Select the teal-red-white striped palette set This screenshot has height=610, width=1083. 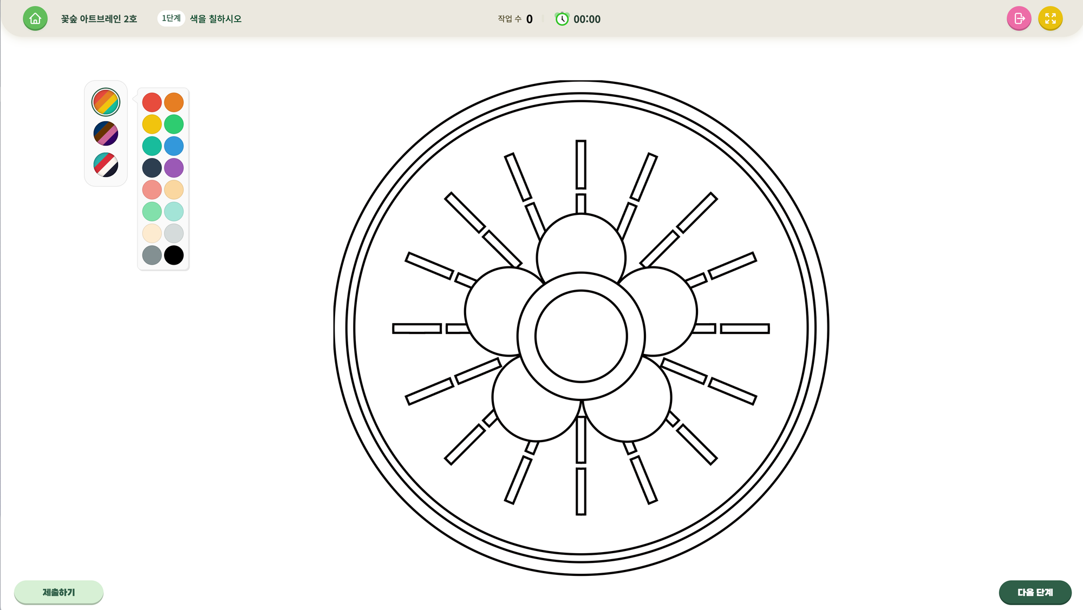pos(106,165)
